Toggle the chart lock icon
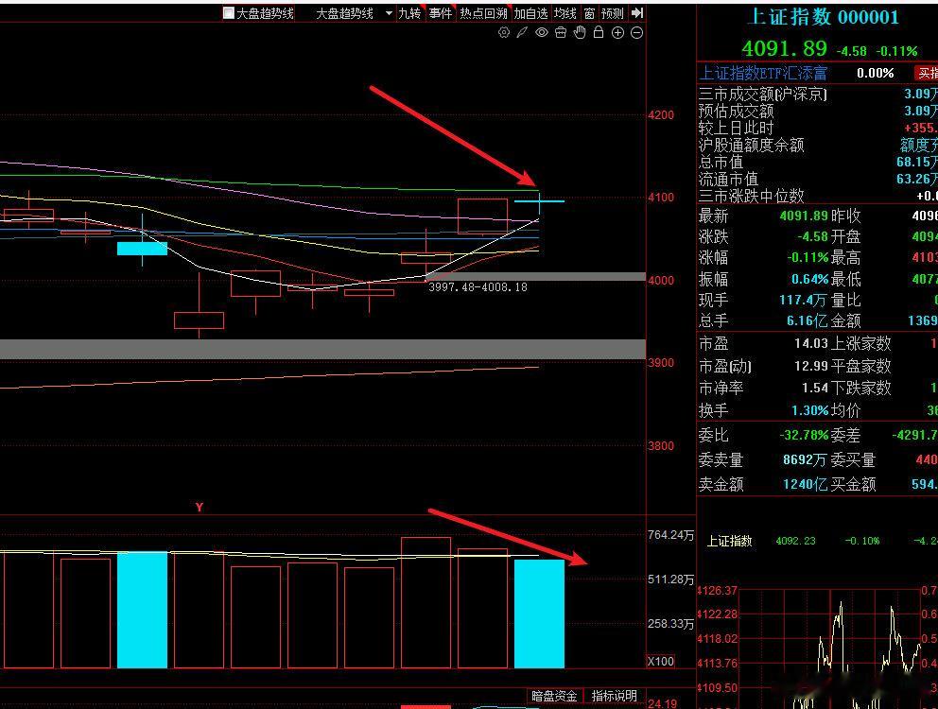 pos(599,32)
